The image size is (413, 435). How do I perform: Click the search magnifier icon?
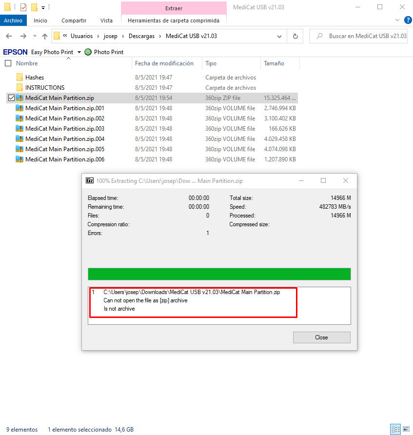pyautogui.click(x=319, y=36)
